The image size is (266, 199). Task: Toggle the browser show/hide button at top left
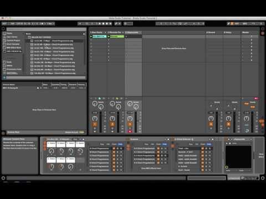3,29
